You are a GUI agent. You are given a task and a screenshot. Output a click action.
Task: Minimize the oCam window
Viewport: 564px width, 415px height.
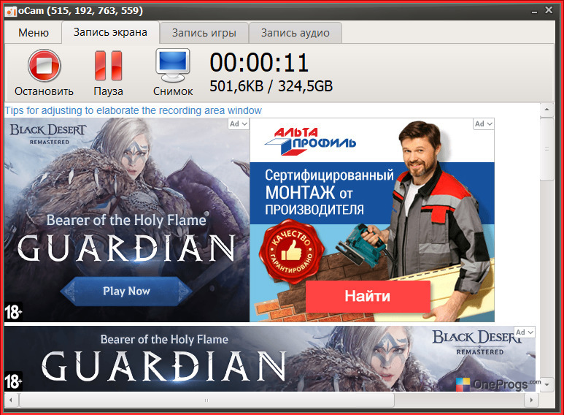pyautogui.click(x=535, y=11)
